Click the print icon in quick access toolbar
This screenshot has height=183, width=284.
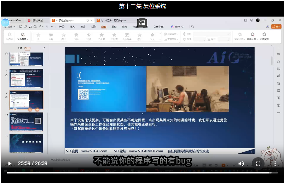[30, 26]
